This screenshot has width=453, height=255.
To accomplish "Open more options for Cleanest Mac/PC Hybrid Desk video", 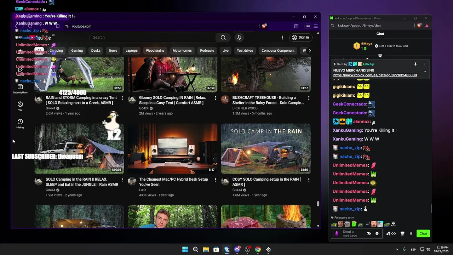I will tap(215, 180).
